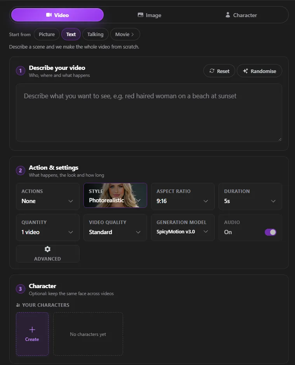Click the chevron arrow next to Movie
Viewport: 295px width, 365px height.
[x=133, y=34]
